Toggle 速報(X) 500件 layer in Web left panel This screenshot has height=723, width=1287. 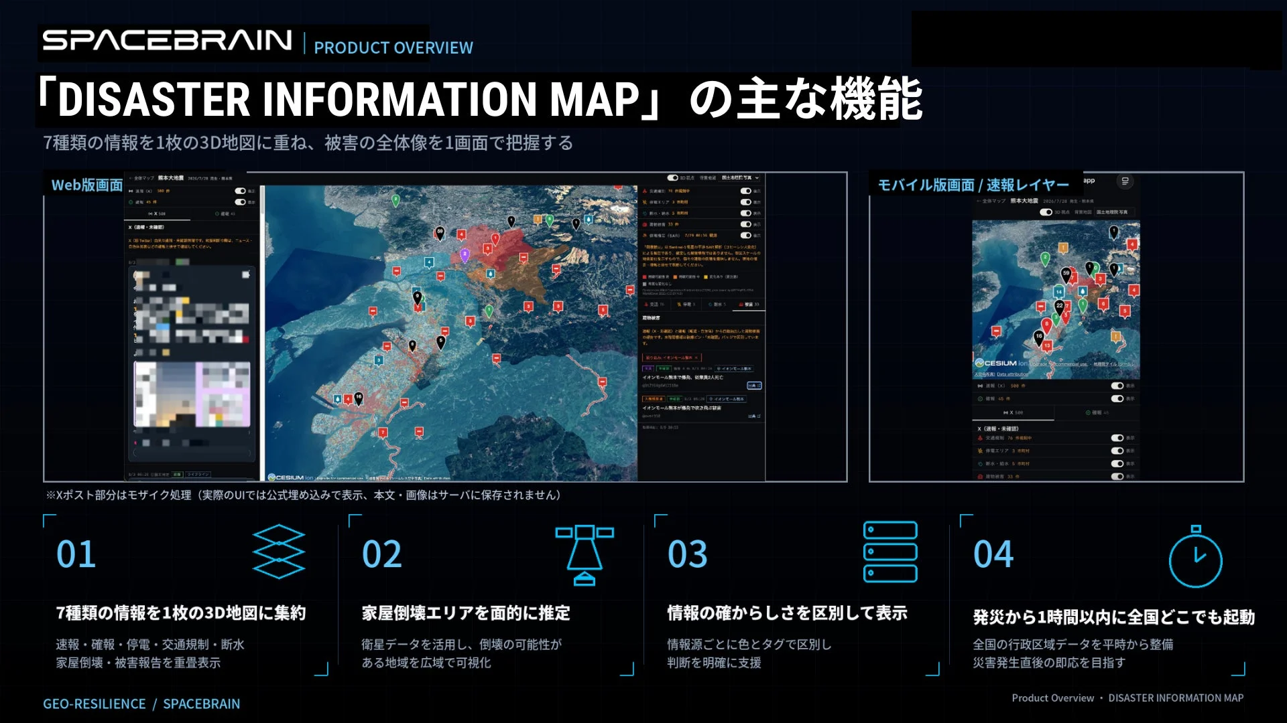click(241, 191)
